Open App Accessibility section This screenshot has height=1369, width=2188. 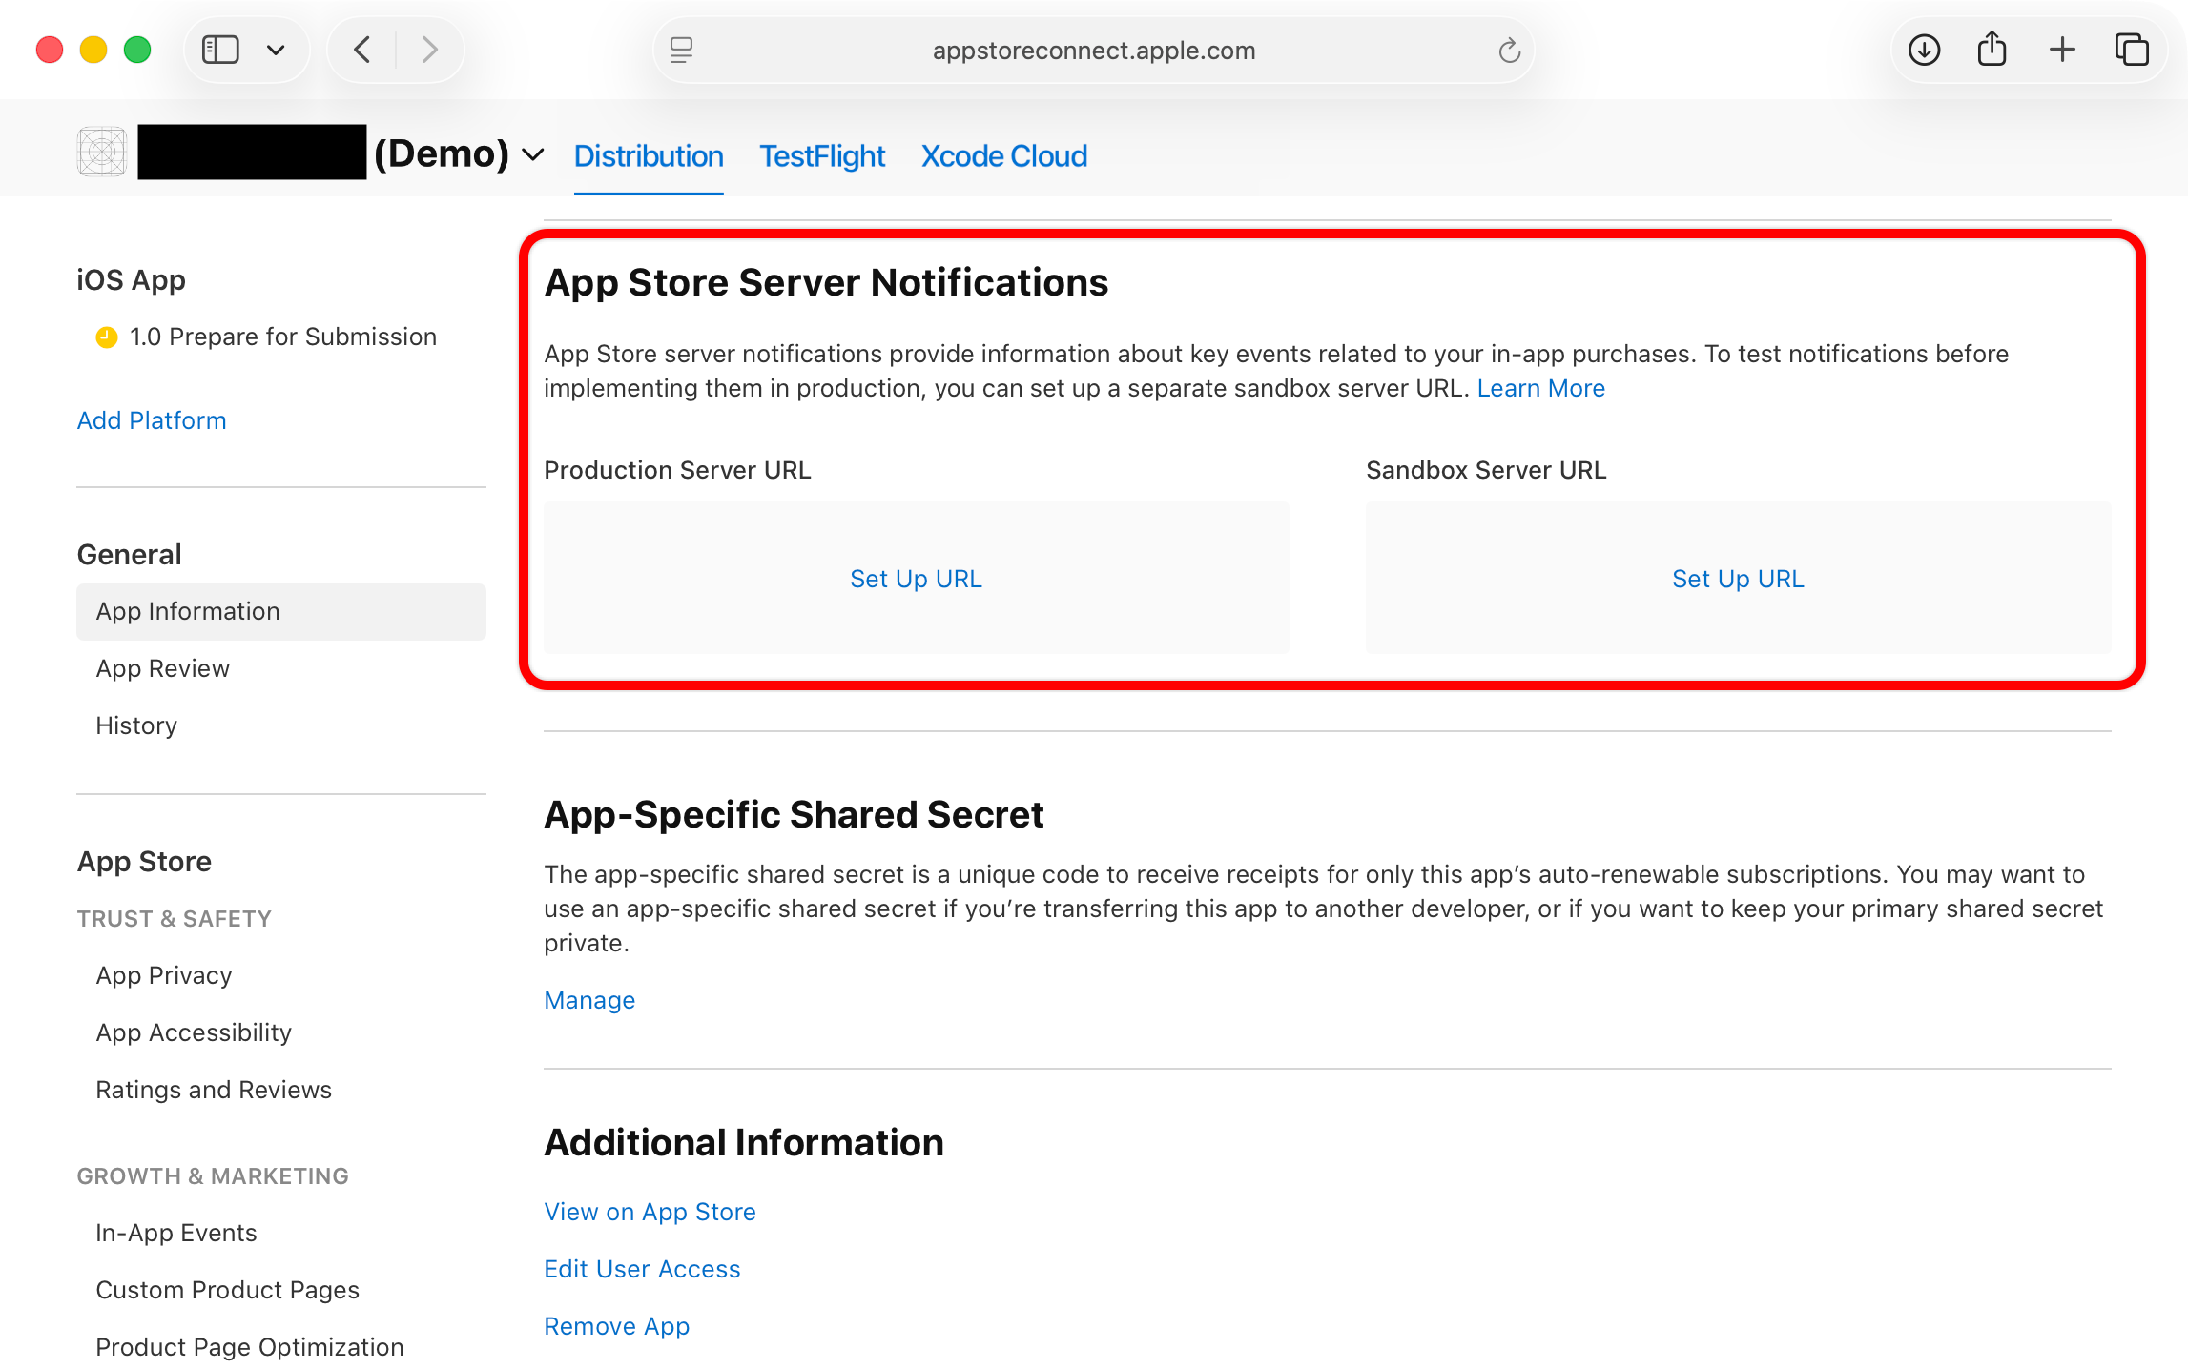[x=194, y=1032]
